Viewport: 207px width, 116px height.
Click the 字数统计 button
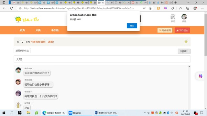pyautogui.click(x=184, y=51)
